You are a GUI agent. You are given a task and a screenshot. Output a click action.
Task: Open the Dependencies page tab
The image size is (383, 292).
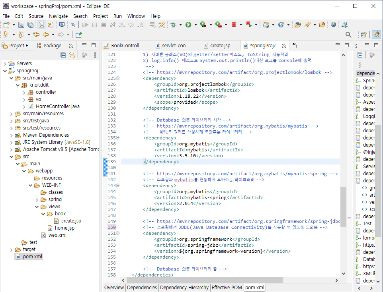[x=142, y=288]
